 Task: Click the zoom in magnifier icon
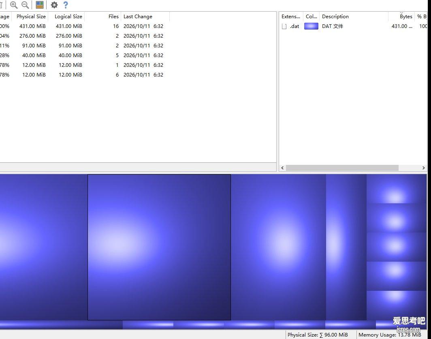pos(14,5)
